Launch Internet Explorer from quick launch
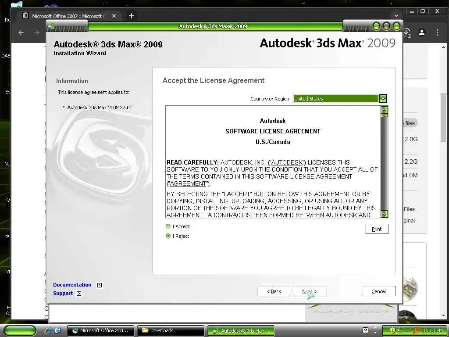449x337 pixels. point(48,330)
